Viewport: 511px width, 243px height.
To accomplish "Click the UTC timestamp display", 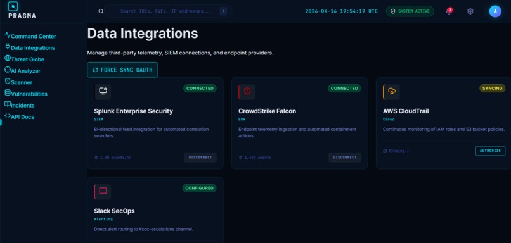I will [342, 11].
